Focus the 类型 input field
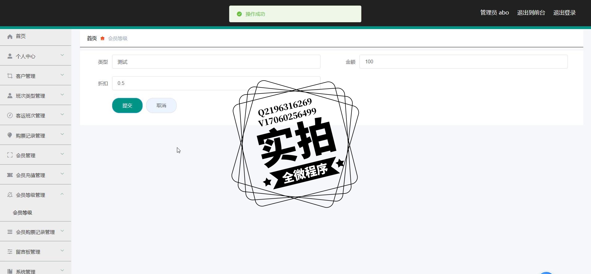591x274 pixels. [x=216, y=62]
